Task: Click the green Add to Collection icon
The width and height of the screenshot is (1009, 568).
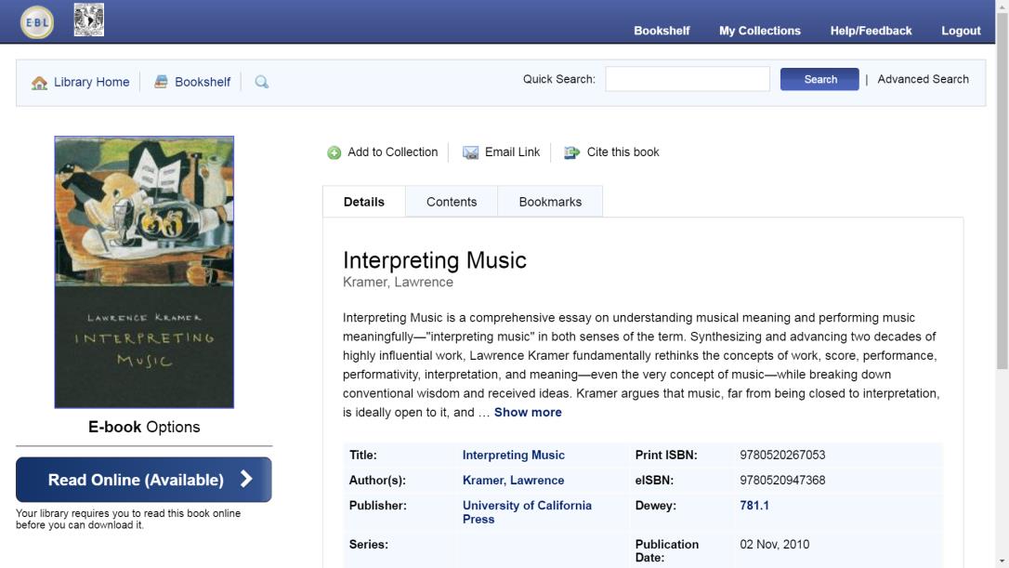Action: click(x=334, y=152)
